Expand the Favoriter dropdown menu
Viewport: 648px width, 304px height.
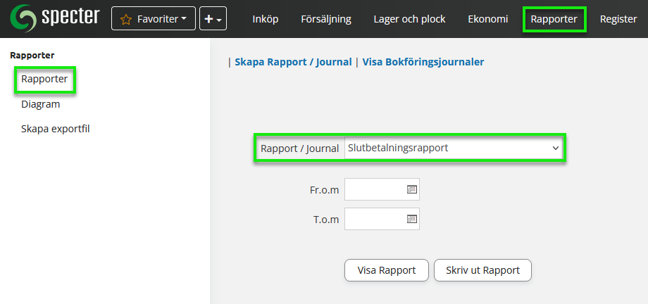(153, 19)
